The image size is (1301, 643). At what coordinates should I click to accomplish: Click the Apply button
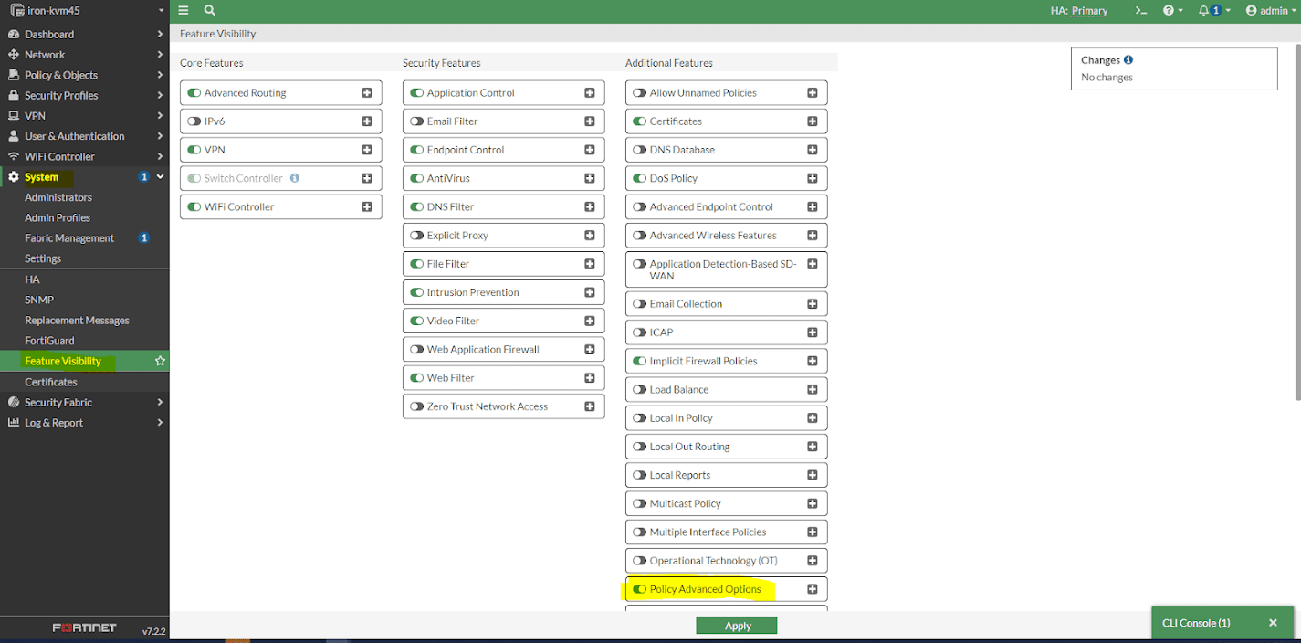[x=737, y=626]
